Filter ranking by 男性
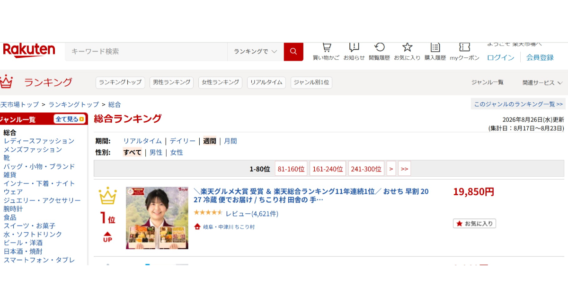Image resolution: width=568 pixels, height=308 pixels. click(156, 153)
